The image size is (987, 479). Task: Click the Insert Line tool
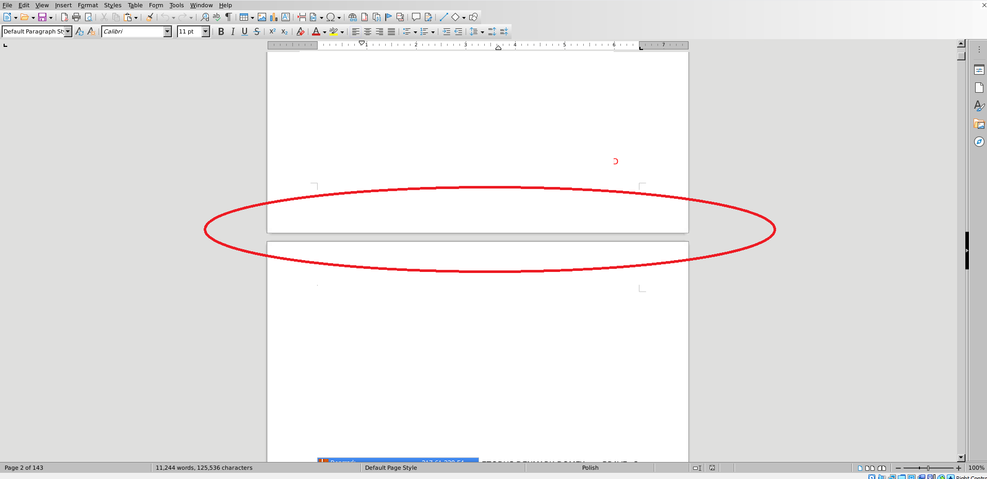(x=443, y=17)
